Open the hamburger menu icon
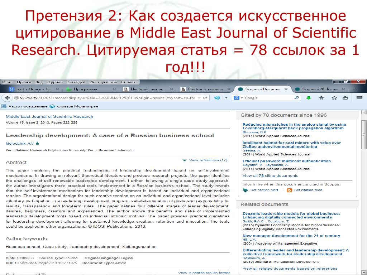Screen dimensions: 367x275 coord(359,98)
